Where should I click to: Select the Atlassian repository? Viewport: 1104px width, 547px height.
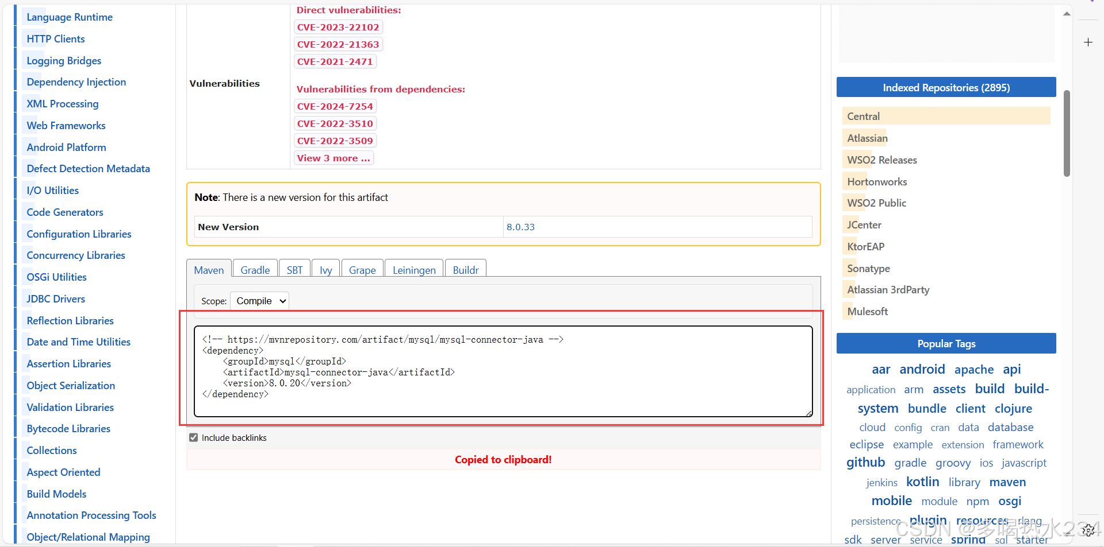pos(867,138)
